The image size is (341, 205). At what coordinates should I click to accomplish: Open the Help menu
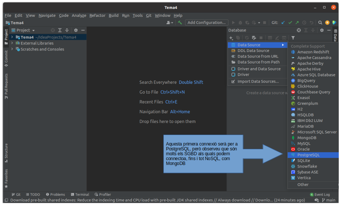point(178,15)
